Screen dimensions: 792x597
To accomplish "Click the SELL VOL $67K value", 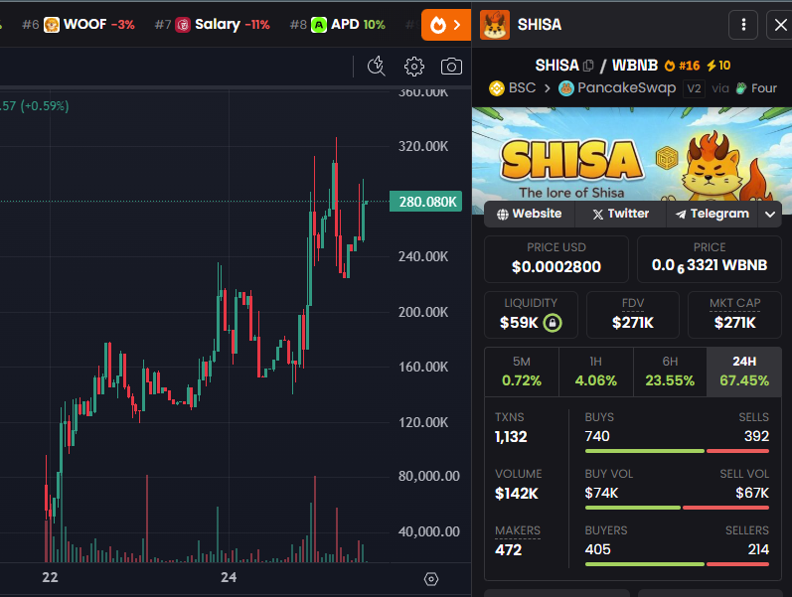I will (752, 493).
